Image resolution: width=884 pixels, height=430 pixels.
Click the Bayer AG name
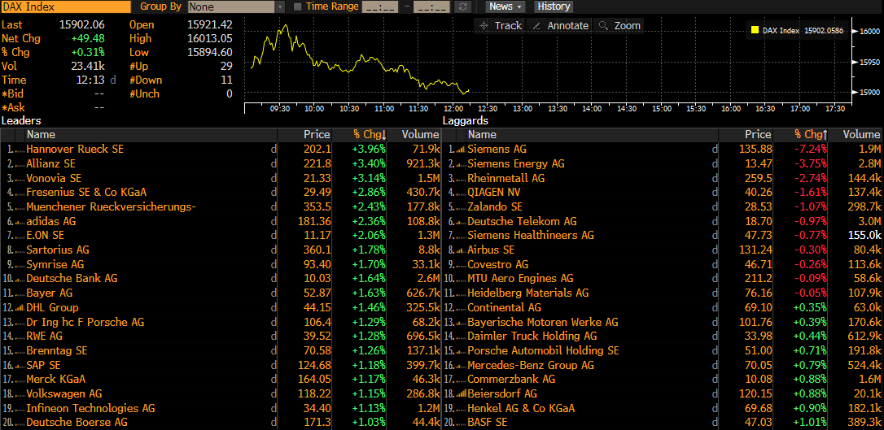click(50, 293)
